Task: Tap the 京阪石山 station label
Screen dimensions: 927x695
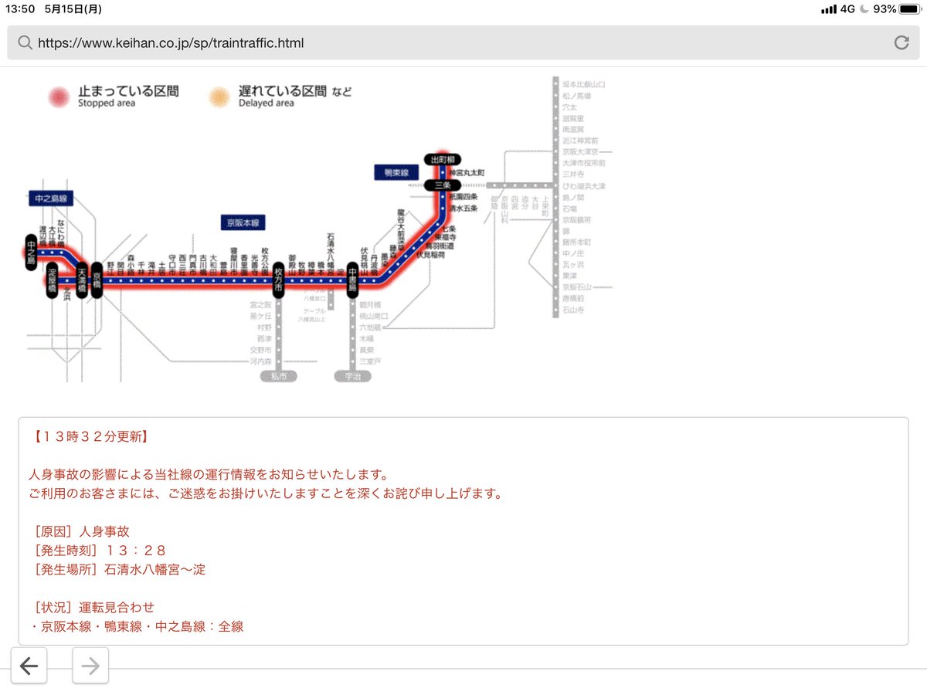Action: 576,286
